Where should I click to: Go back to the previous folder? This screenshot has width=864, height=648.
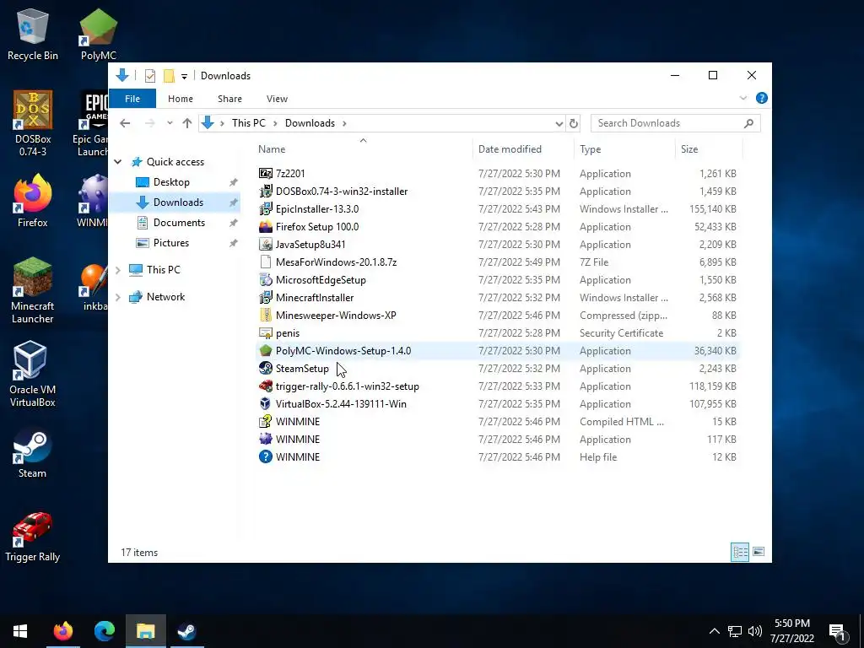tap(125, 123)
